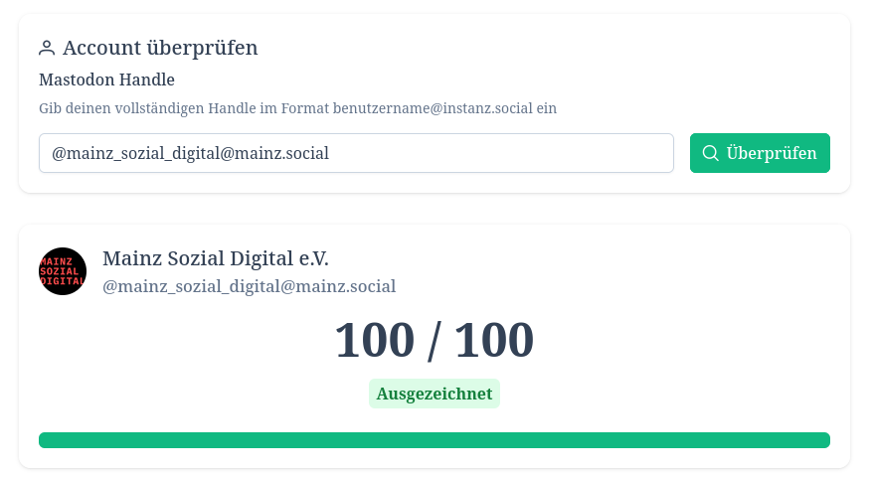Click the handle format hint text
Image resolution: width=871 pixels, height=477 pixels.
297,107
